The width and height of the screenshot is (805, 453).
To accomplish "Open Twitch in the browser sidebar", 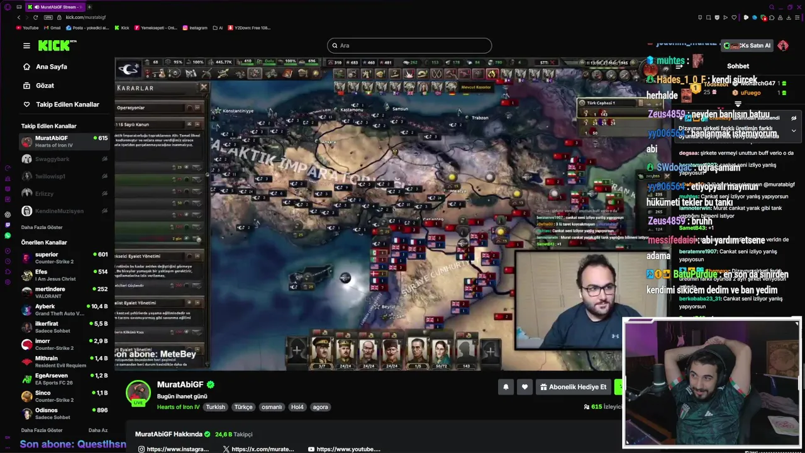I will click(x=8, y=225).
